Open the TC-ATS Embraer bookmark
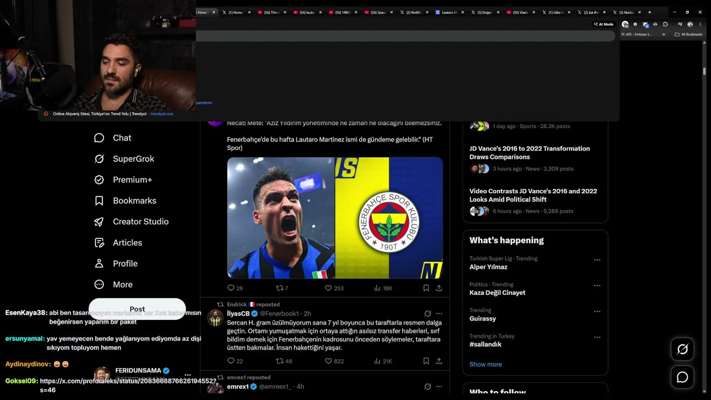 coord(636,34)
